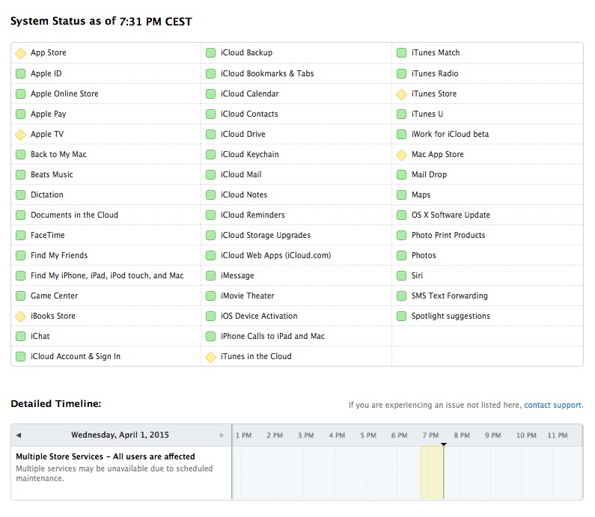Image resolution: width=595 pixels, height=517 pixels.
Task: Click Photo Print Products label
Action: pos(448,235)
